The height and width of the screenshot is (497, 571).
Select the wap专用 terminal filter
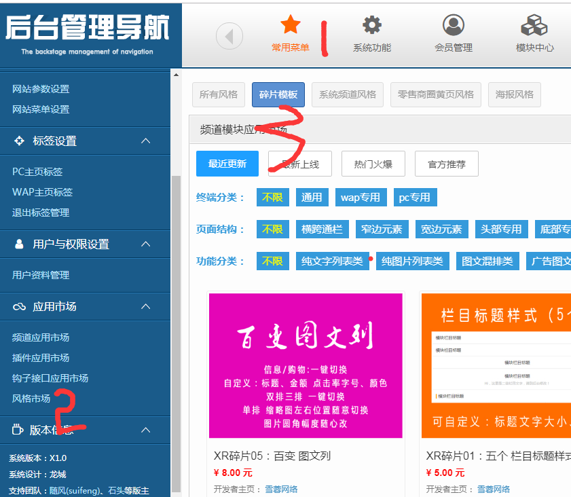click(x=360, y=198)
